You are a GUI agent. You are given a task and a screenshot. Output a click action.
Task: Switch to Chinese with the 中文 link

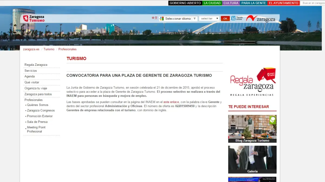point(154,18)
